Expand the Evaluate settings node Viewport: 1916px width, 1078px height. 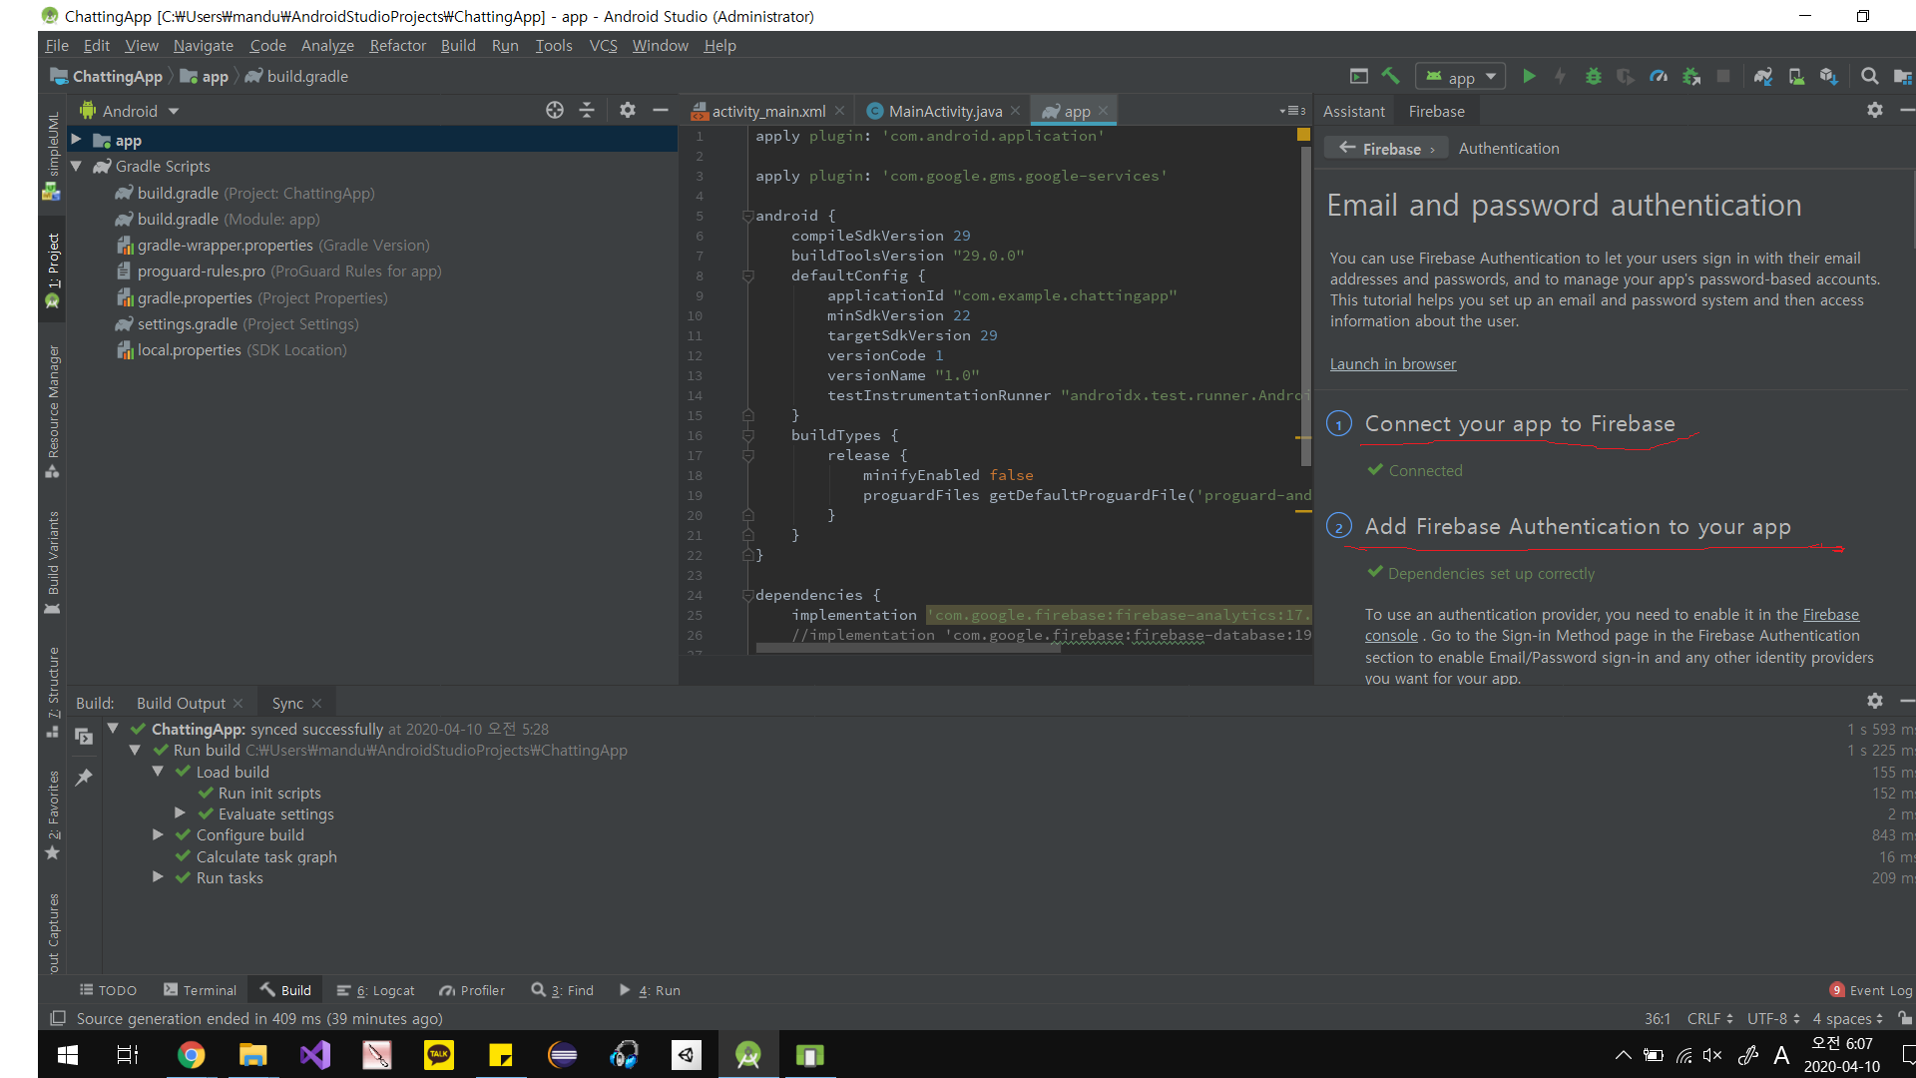[x=180, y=813]
